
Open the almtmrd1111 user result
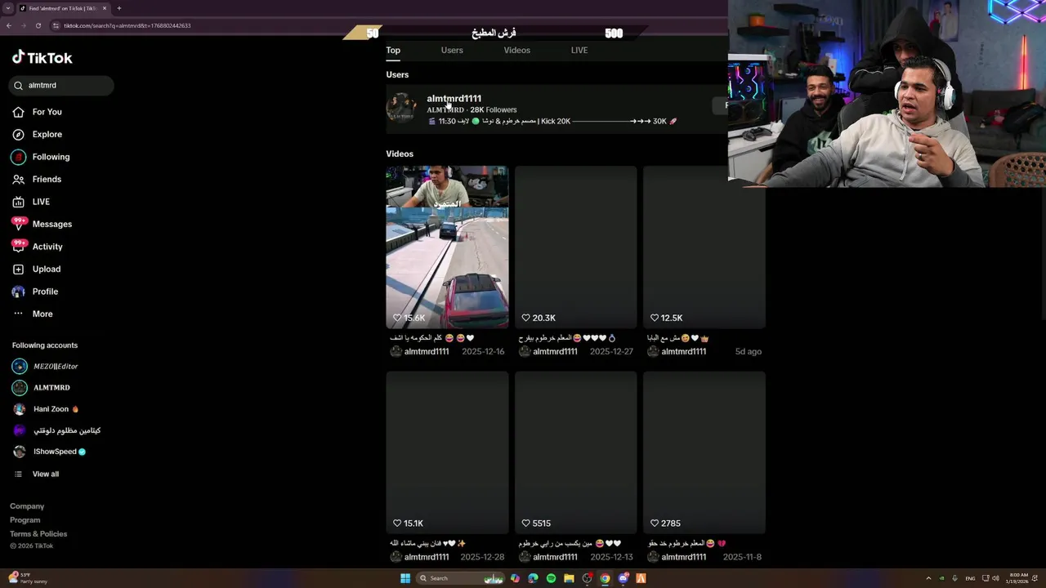pos(556,109)
